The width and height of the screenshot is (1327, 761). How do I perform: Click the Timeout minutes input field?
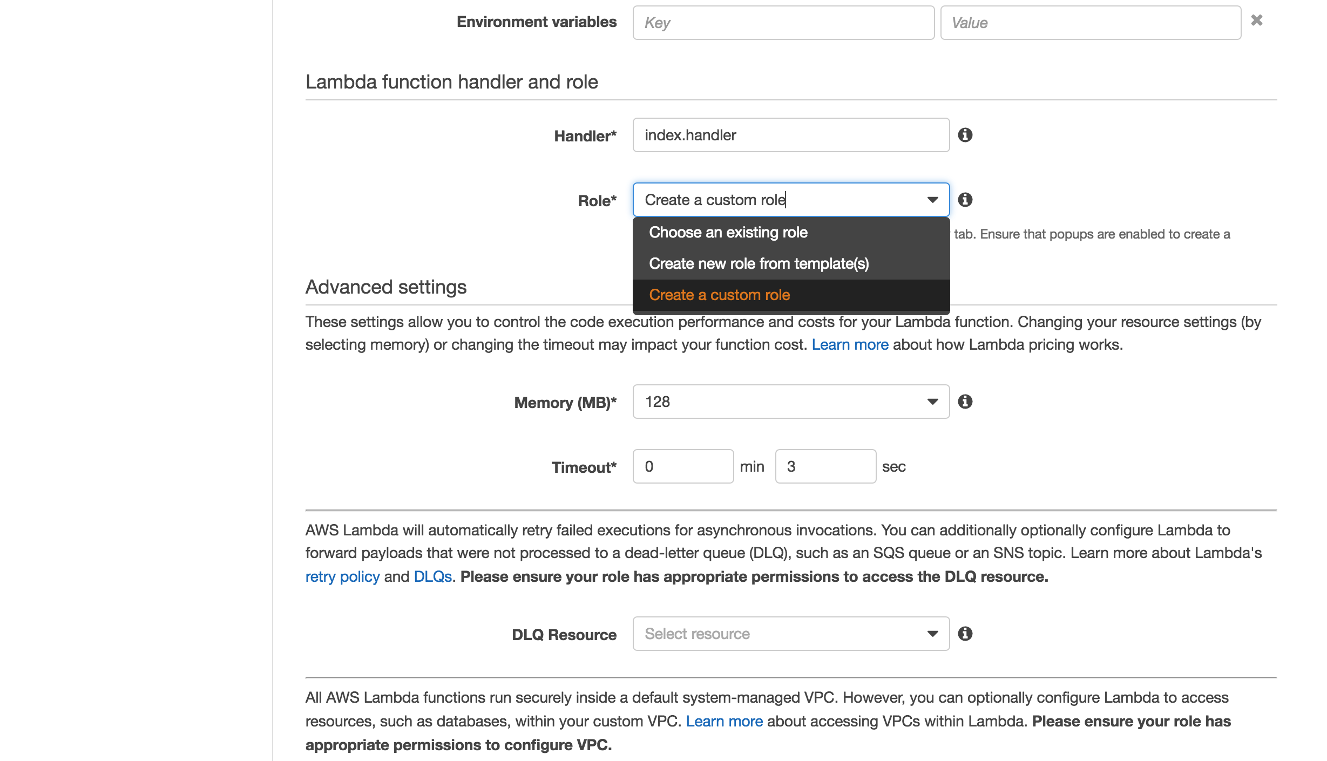tap(683, 465)
